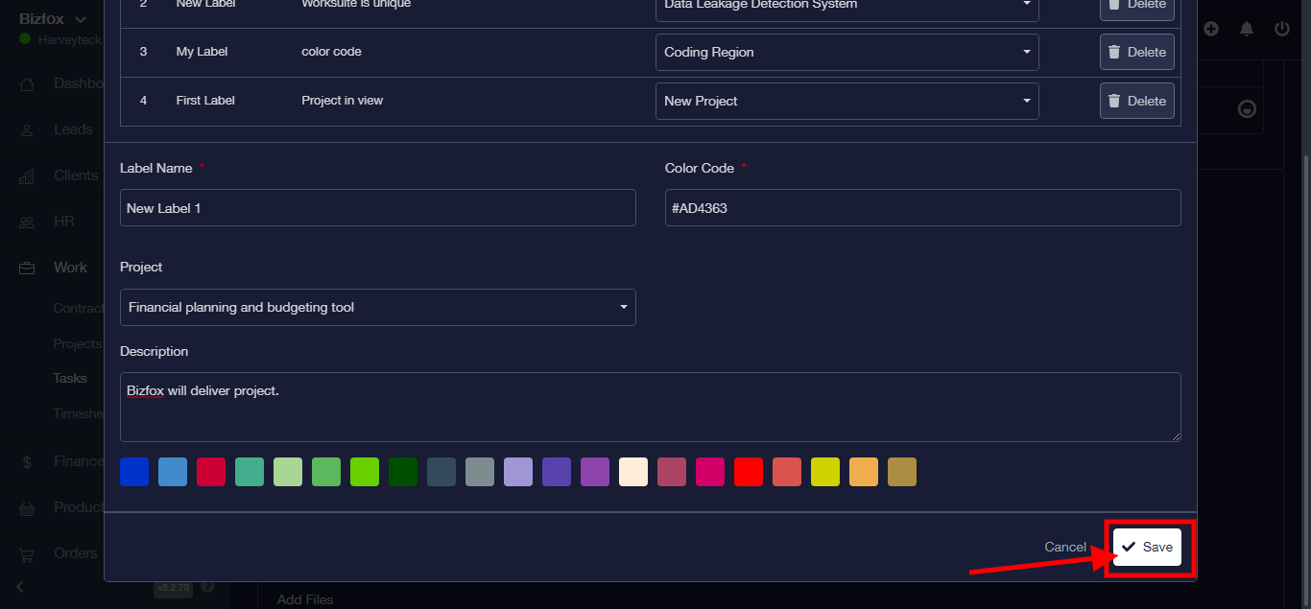Screen dimensions: 1311x609
Task: Pick the blue color swatch
Action: (134, 472)
